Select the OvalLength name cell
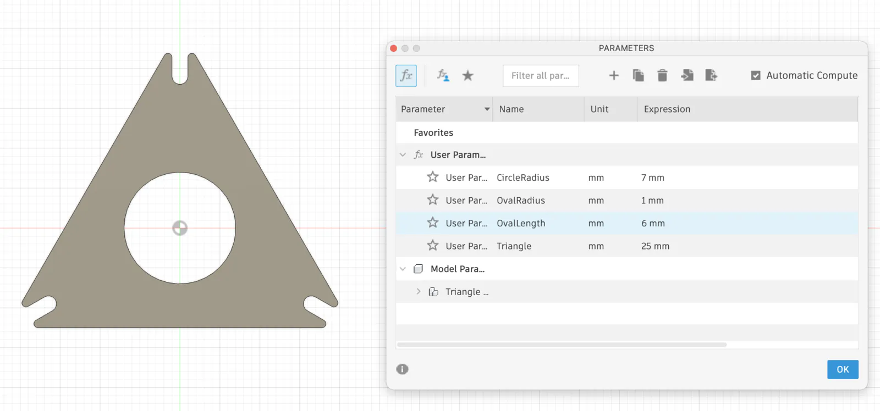880x411 pixels. tap(521, 223)
